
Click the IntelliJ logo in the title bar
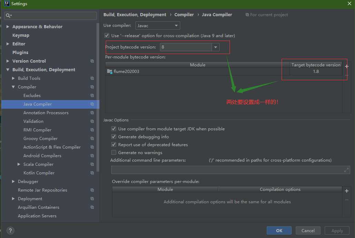[x=7, y=3]
